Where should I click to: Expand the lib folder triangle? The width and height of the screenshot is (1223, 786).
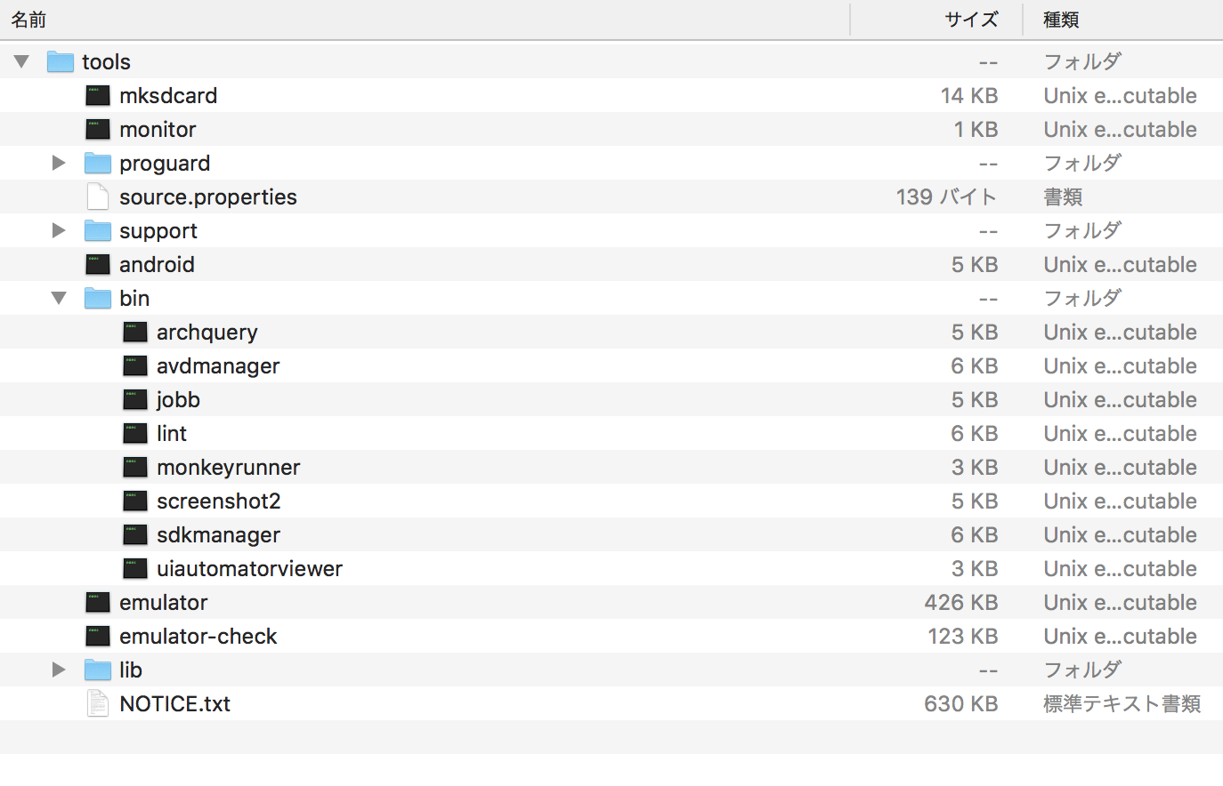tap(59, 670)
